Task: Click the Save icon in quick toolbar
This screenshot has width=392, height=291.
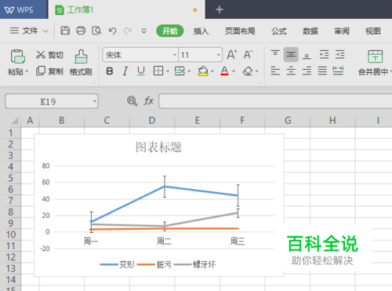Action: 65,31
